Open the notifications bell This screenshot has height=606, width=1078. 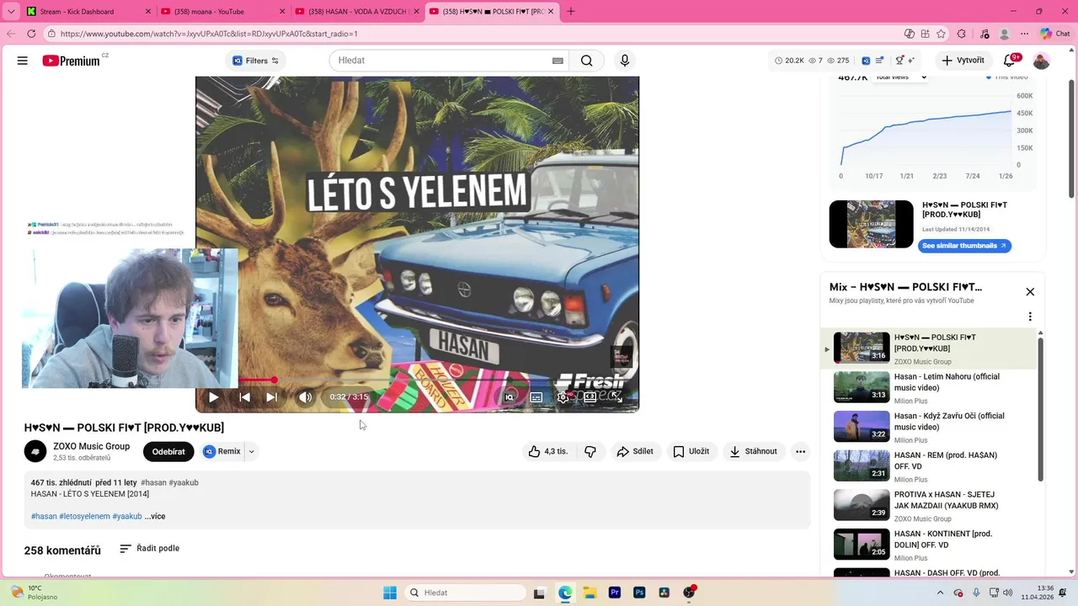tap(1009, 61)
